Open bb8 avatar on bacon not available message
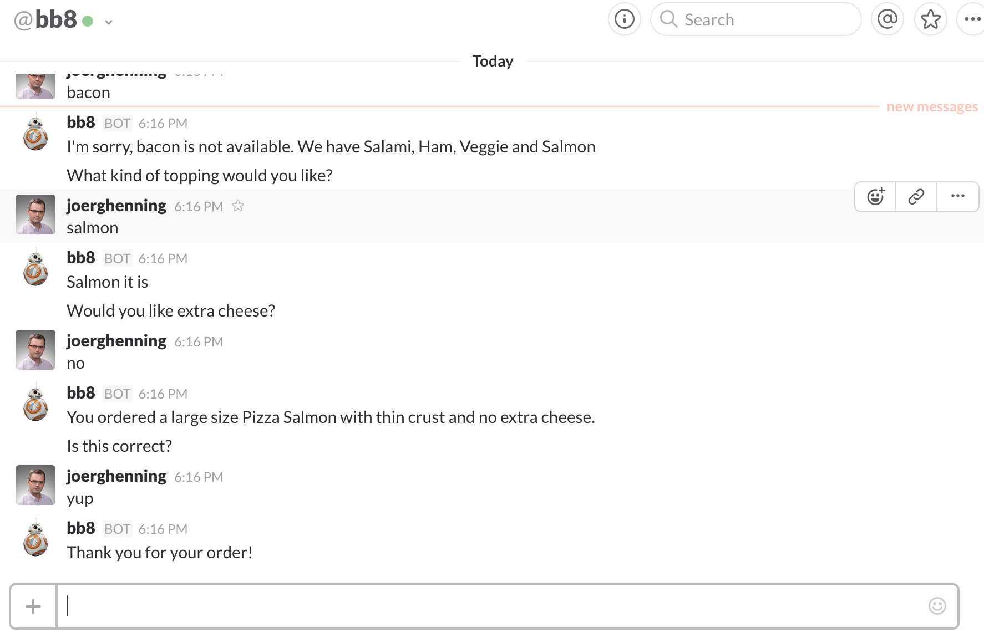Viewport: 984px width, 643px height. pos(35,132)
